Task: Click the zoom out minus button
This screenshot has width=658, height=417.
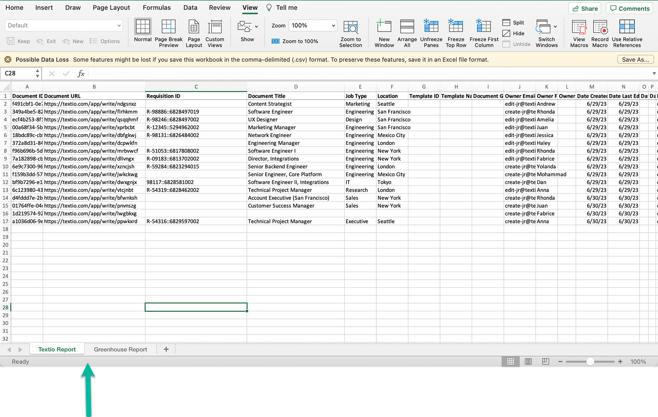Action: coord(560,362)
